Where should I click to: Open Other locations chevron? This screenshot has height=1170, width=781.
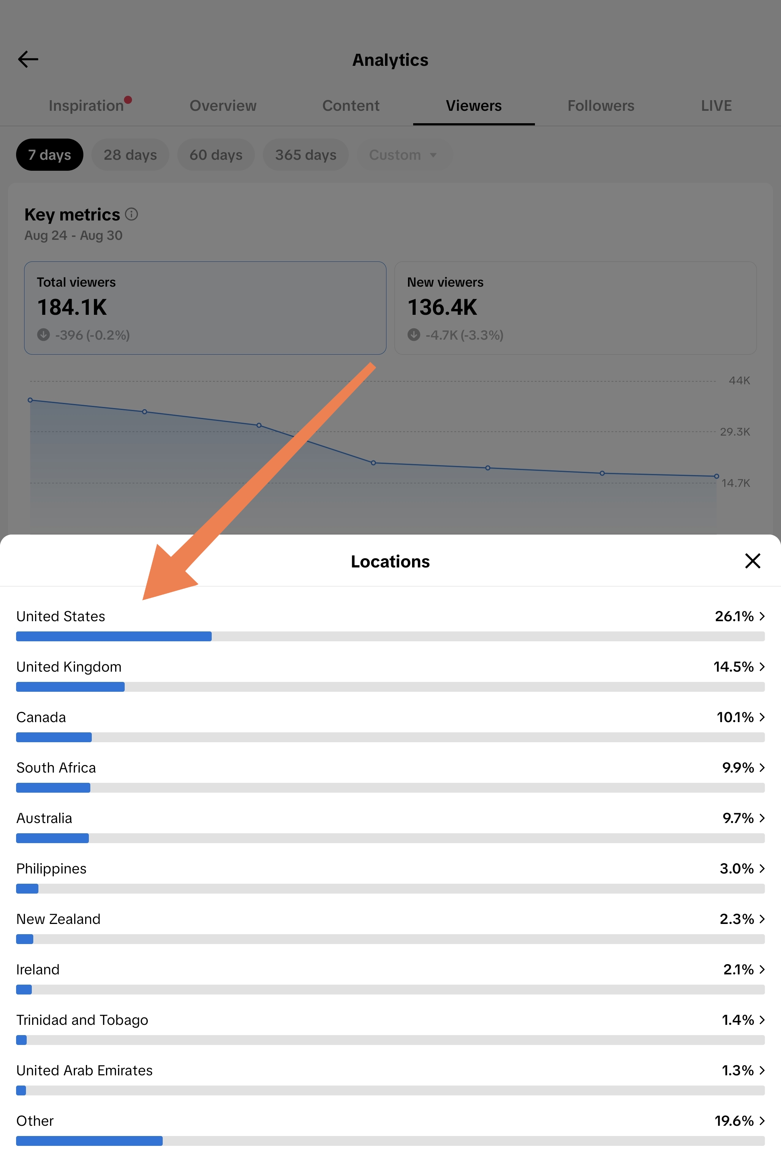(762, 1121)
